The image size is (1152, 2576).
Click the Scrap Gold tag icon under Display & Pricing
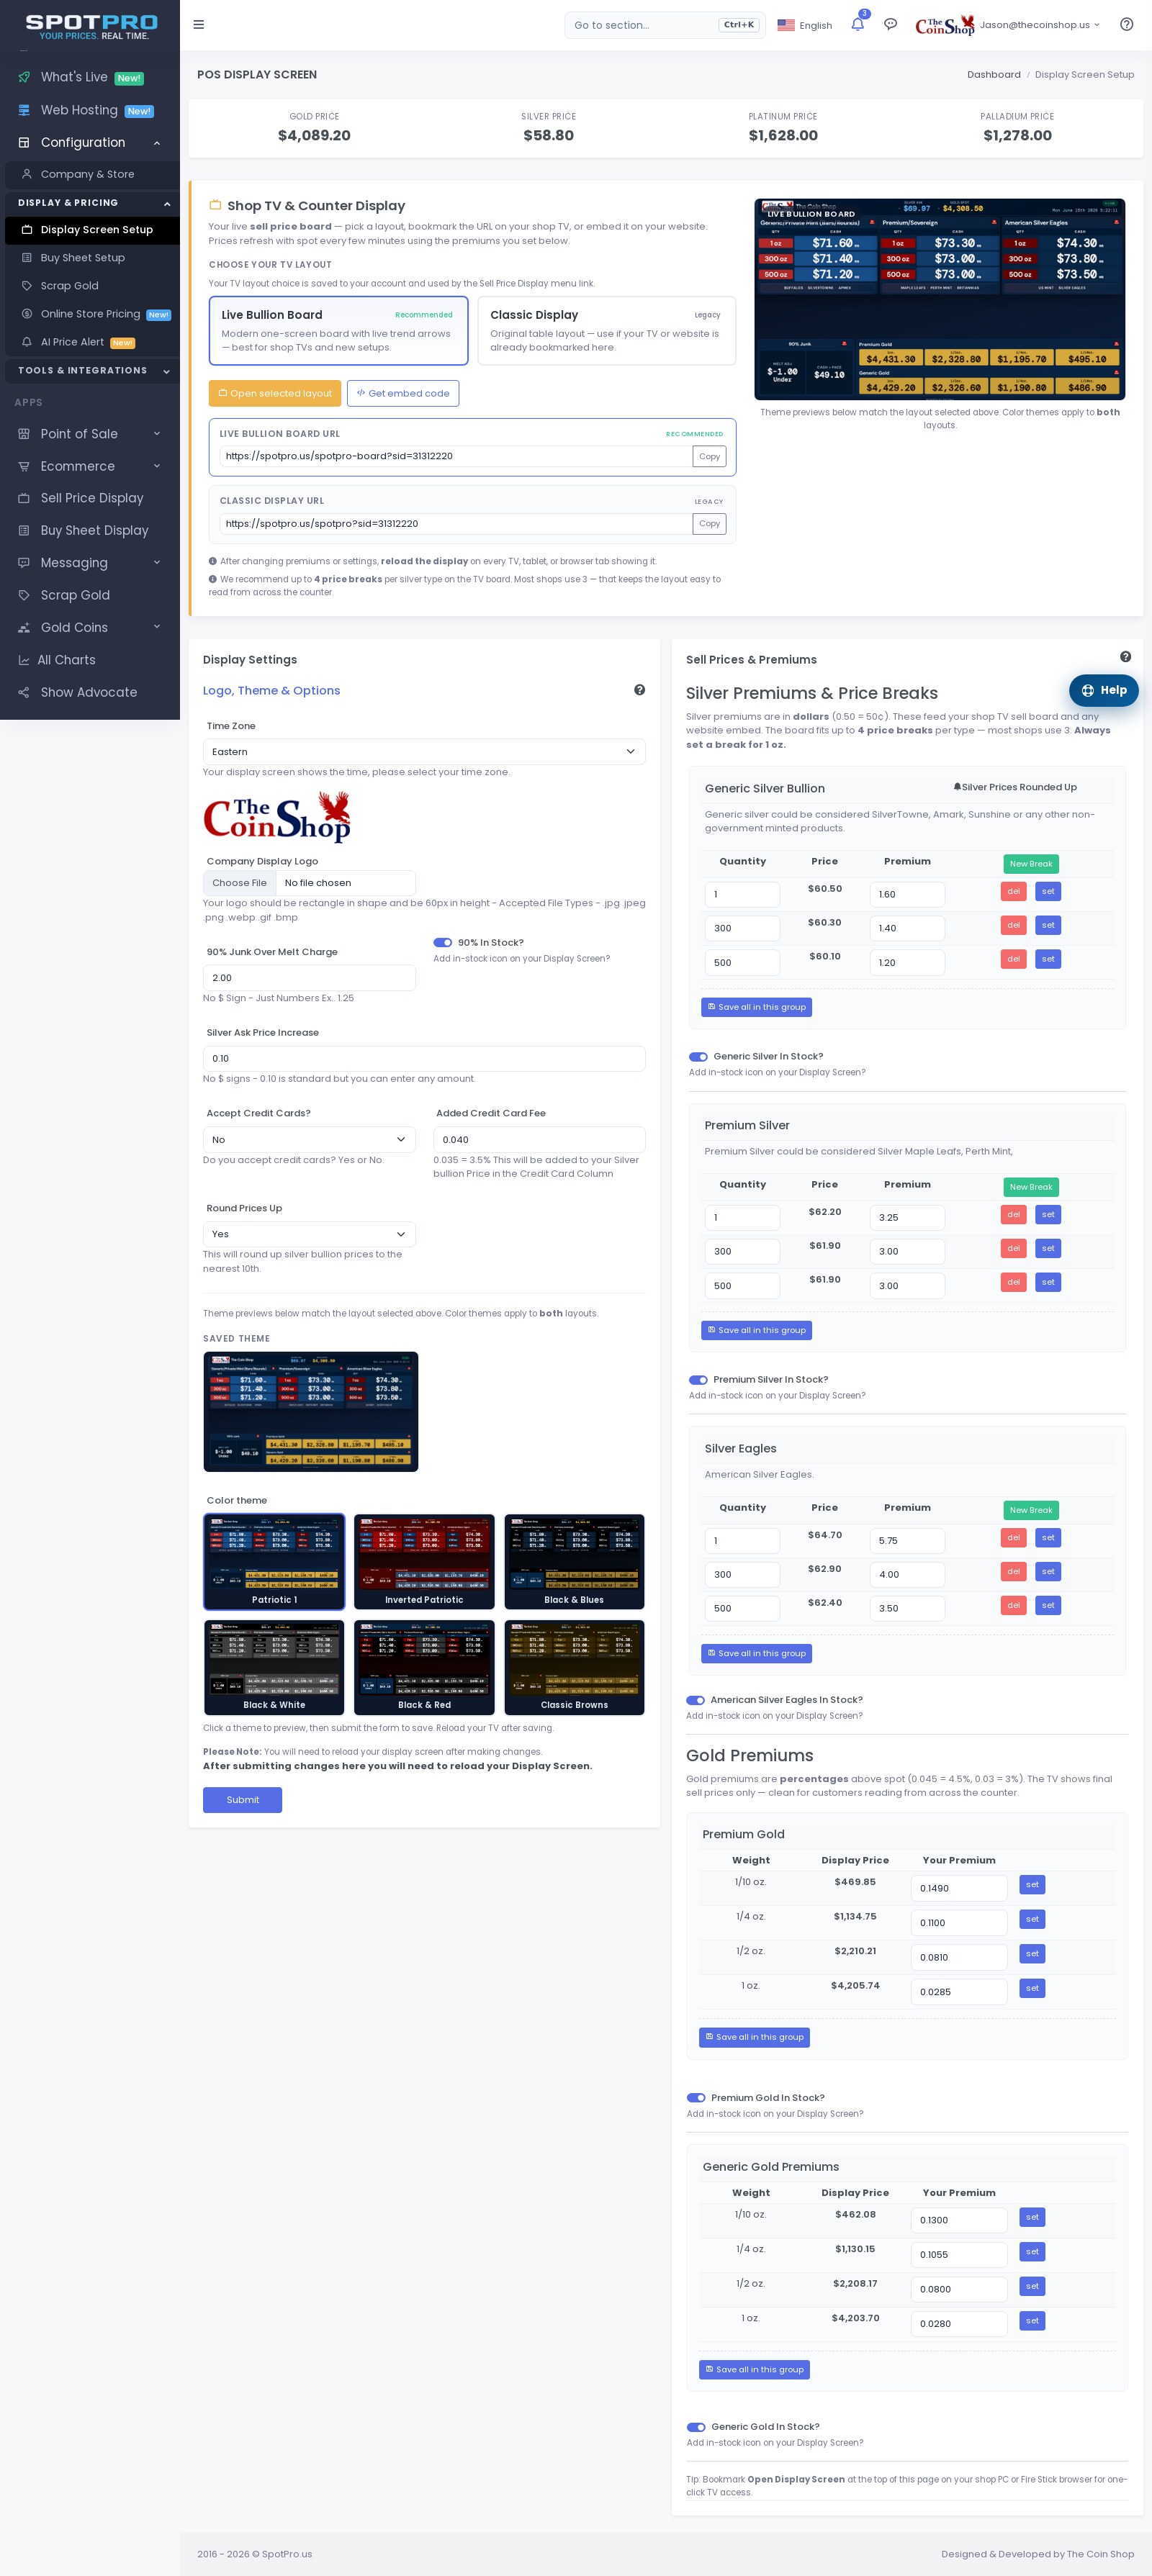point(27,286)
